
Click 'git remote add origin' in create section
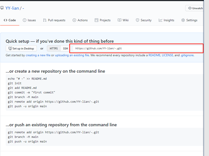(x=53, y=102)
